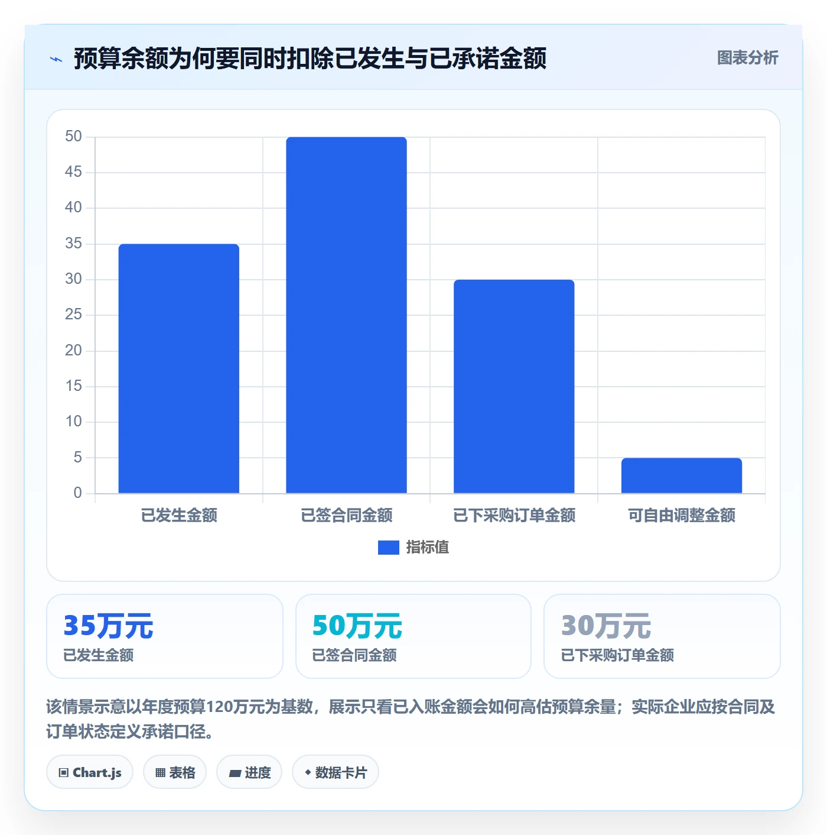
Task: Click the y-axis tick label 0
Action: coord(78,493)
